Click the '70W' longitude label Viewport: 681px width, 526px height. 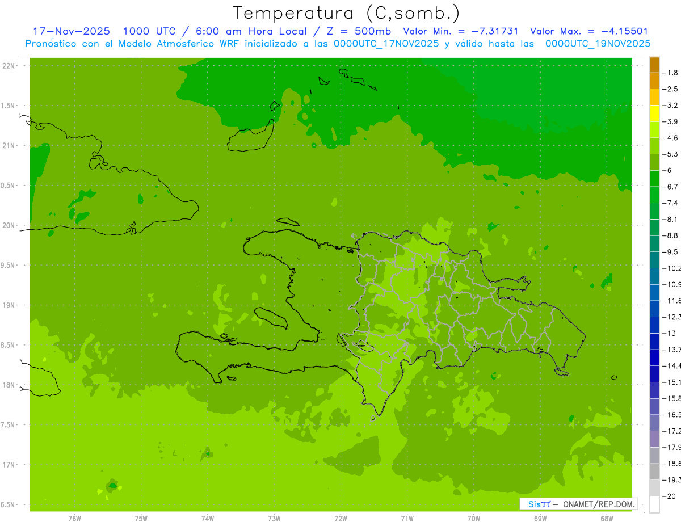(x=474, y=519)
